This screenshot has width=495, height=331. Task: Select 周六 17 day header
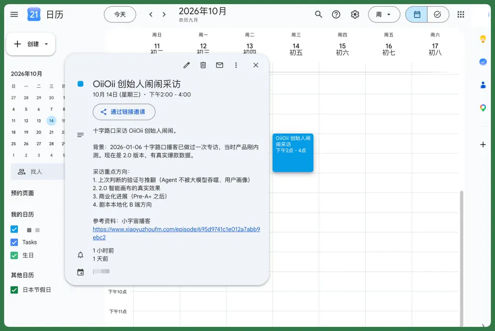point(435,44)
